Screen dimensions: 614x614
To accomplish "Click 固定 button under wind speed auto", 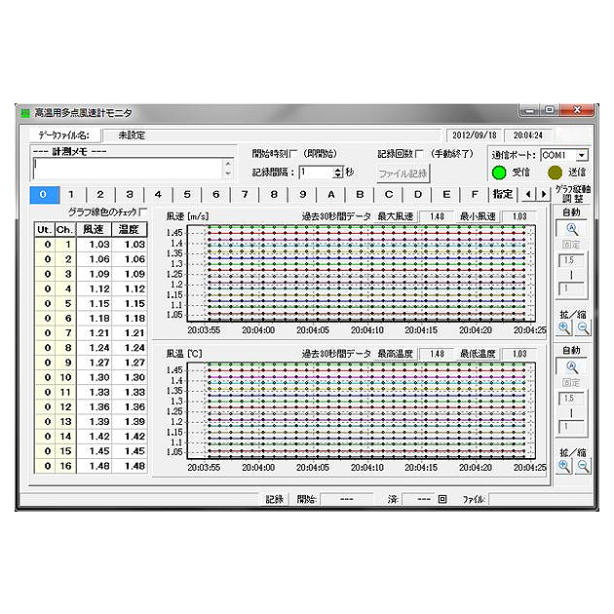I will pyautogui.click(x=572, y=246).
